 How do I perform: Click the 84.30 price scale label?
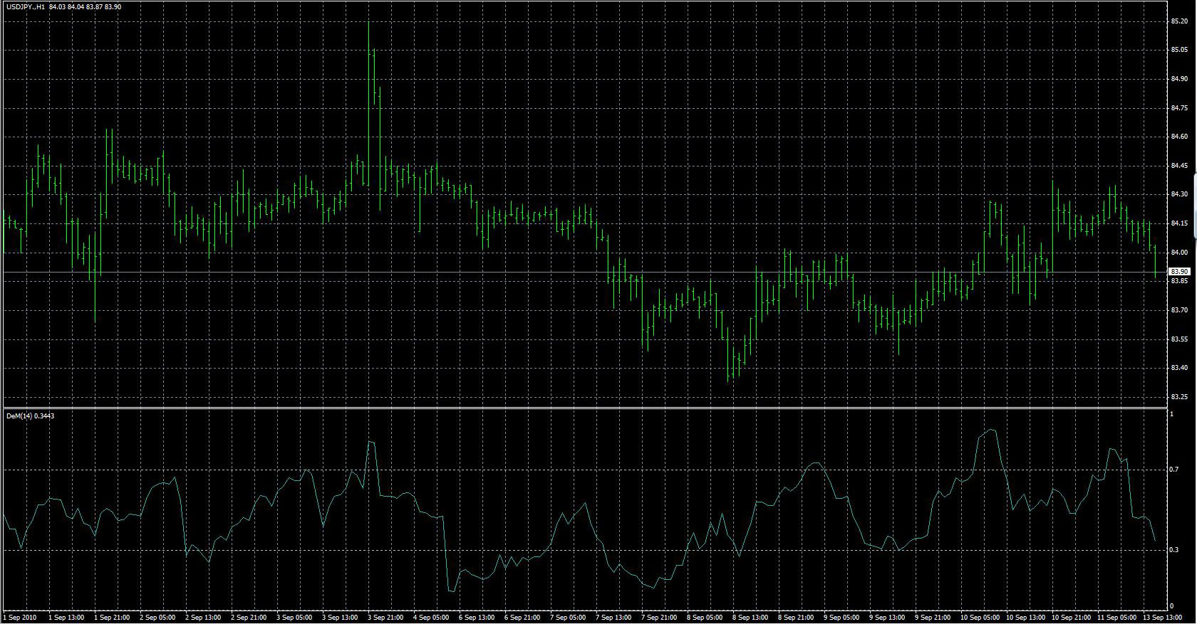click(1179, 194)
